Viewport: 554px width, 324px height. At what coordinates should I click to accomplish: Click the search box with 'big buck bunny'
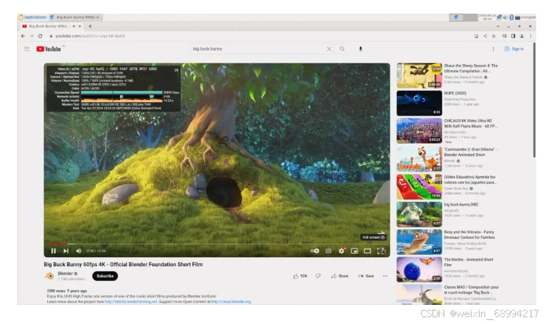point(258,49)
